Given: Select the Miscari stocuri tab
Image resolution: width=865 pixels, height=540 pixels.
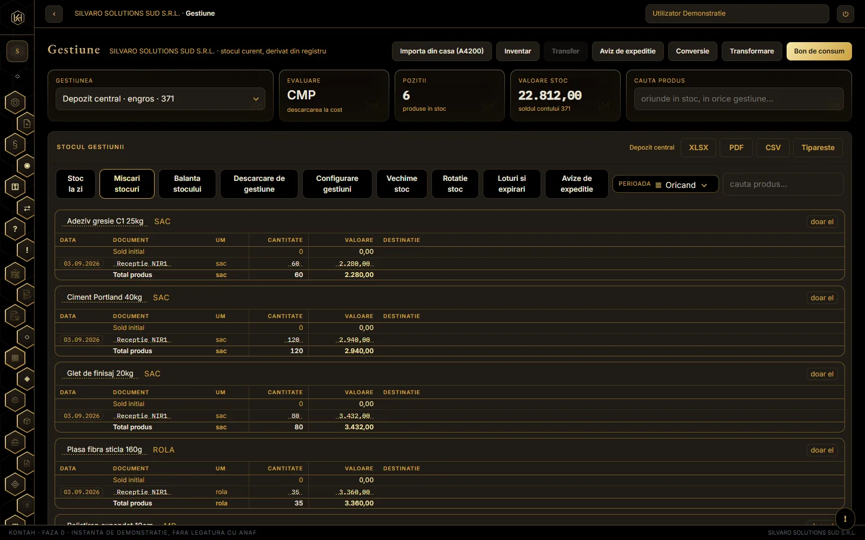Looking at the screenshot, I should (x=127, y=184).
